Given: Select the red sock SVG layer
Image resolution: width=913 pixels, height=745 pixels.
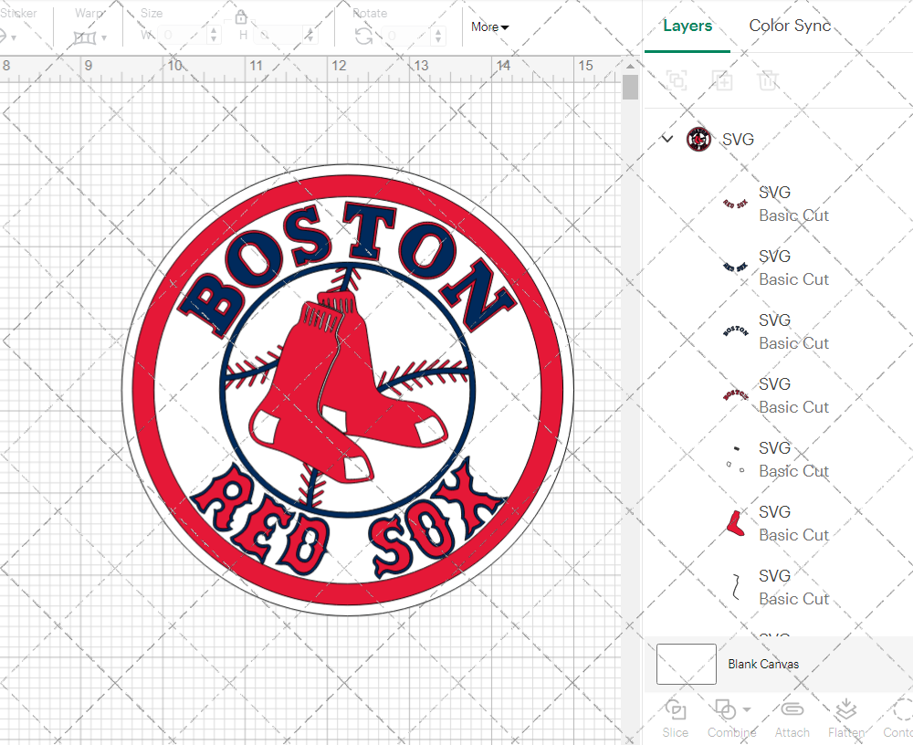Looking at the screenshot, I should (735, 523).
